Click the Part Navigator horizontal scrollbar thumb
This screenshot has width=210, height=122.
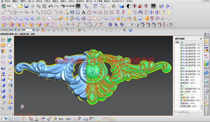(183, 111)
